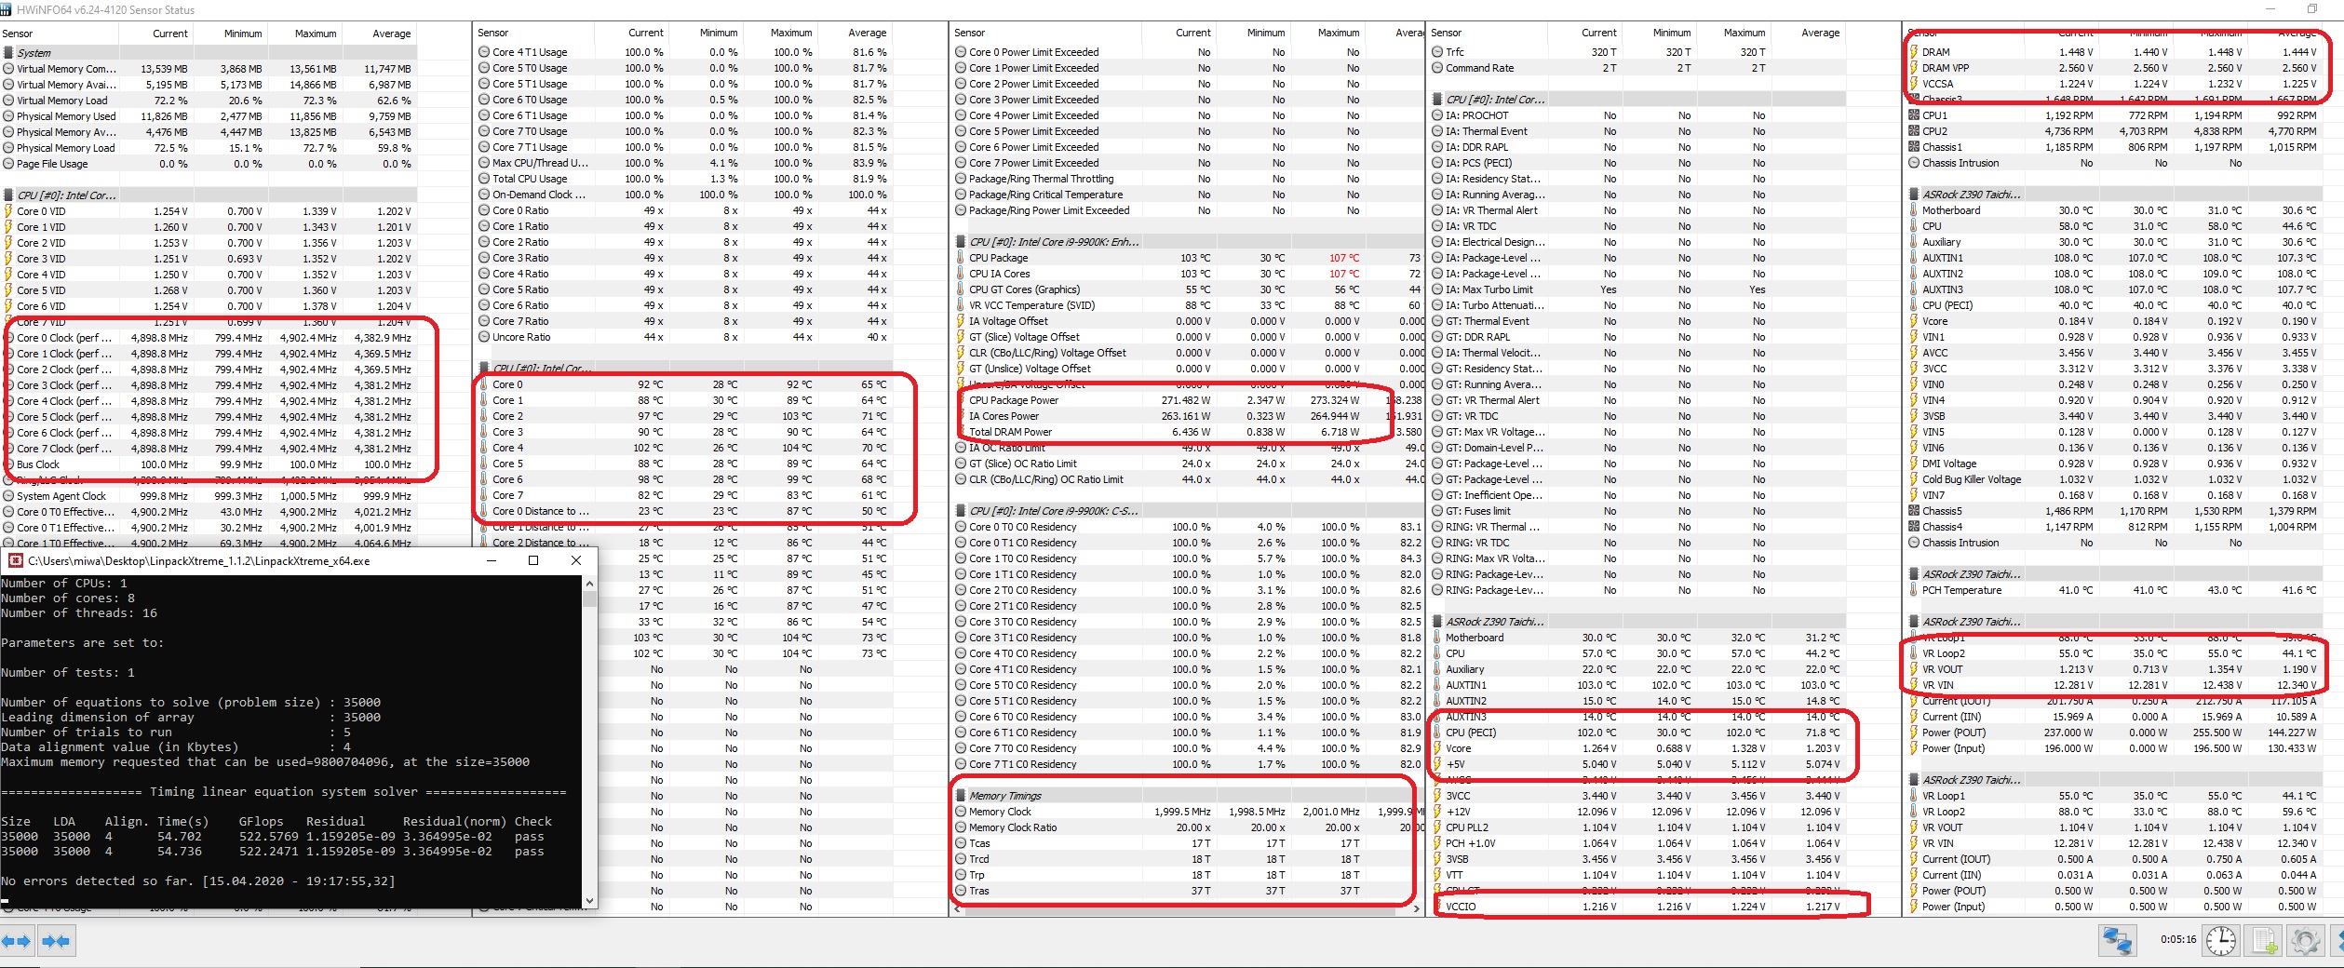This screenshot has height=968, width=2344.
Task: Click the console window scroll down arrow
Action: tap(588, 900)
